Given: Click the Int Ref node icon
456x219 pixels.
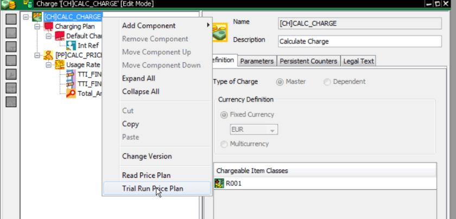Looking at the screenshot, I should point(71,46).
